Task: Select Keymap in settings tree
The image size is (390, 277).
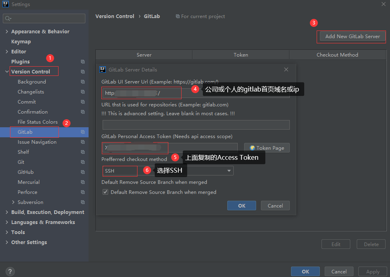Action: pyautogui.click(x=21, y=42)
